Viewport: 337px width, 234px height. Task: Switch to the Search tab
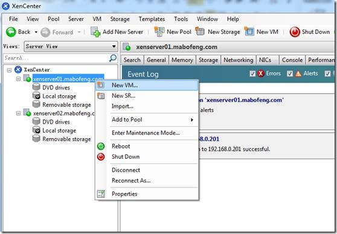(x=132, y=60)
